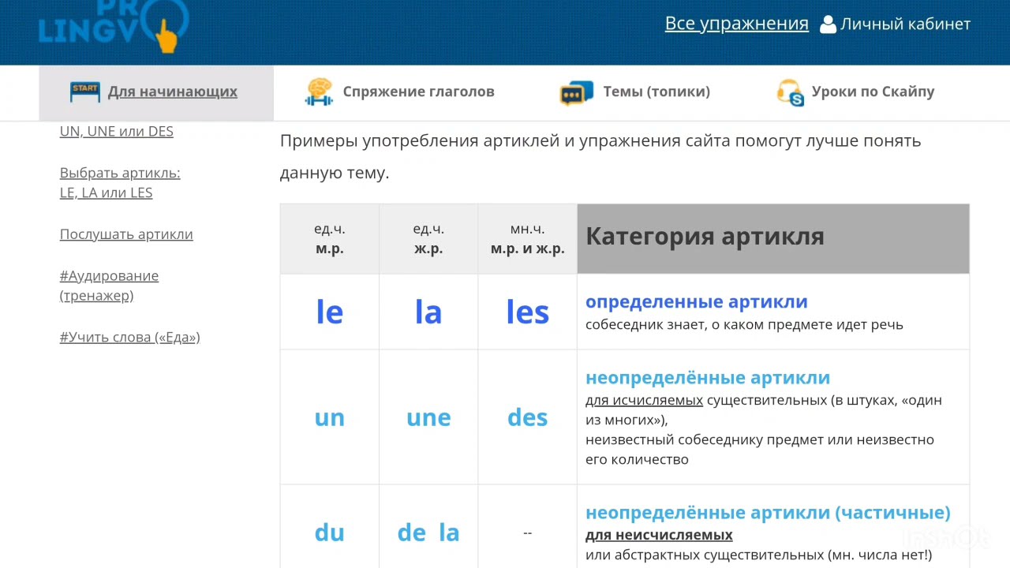This screenshot has height=568, width=1010.
Task: Click the article 'des' cell
Action: (527, 417)
